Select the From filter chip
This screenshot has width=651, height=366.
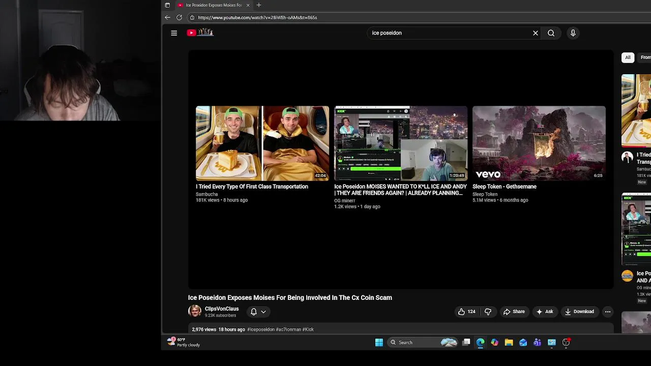pos(644,57)
